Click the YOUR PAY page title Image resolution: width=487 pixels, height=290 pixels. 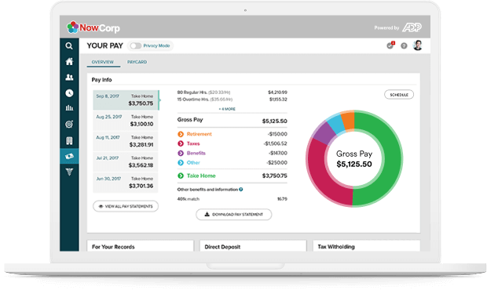coord(105,46)
